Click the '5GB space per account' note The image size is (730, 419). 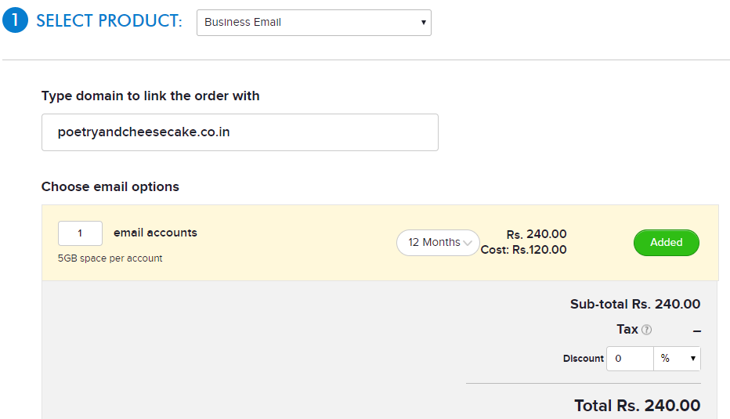pyautogui.click(x=110, y=258)
